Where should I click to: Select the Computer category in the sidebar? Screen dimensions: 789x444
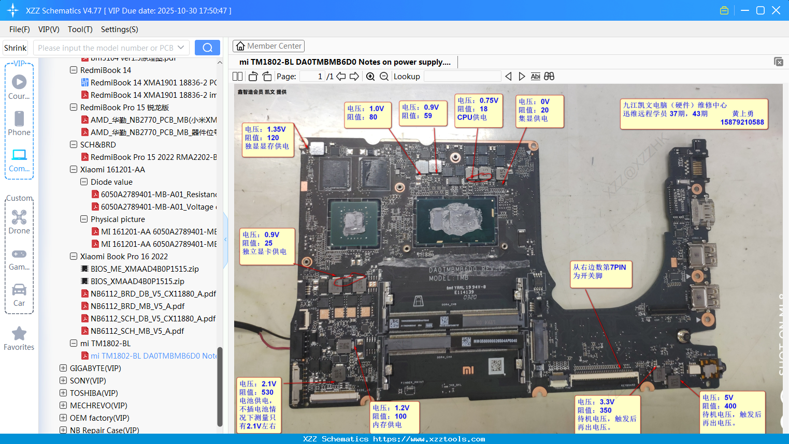[x=19, y=159]
